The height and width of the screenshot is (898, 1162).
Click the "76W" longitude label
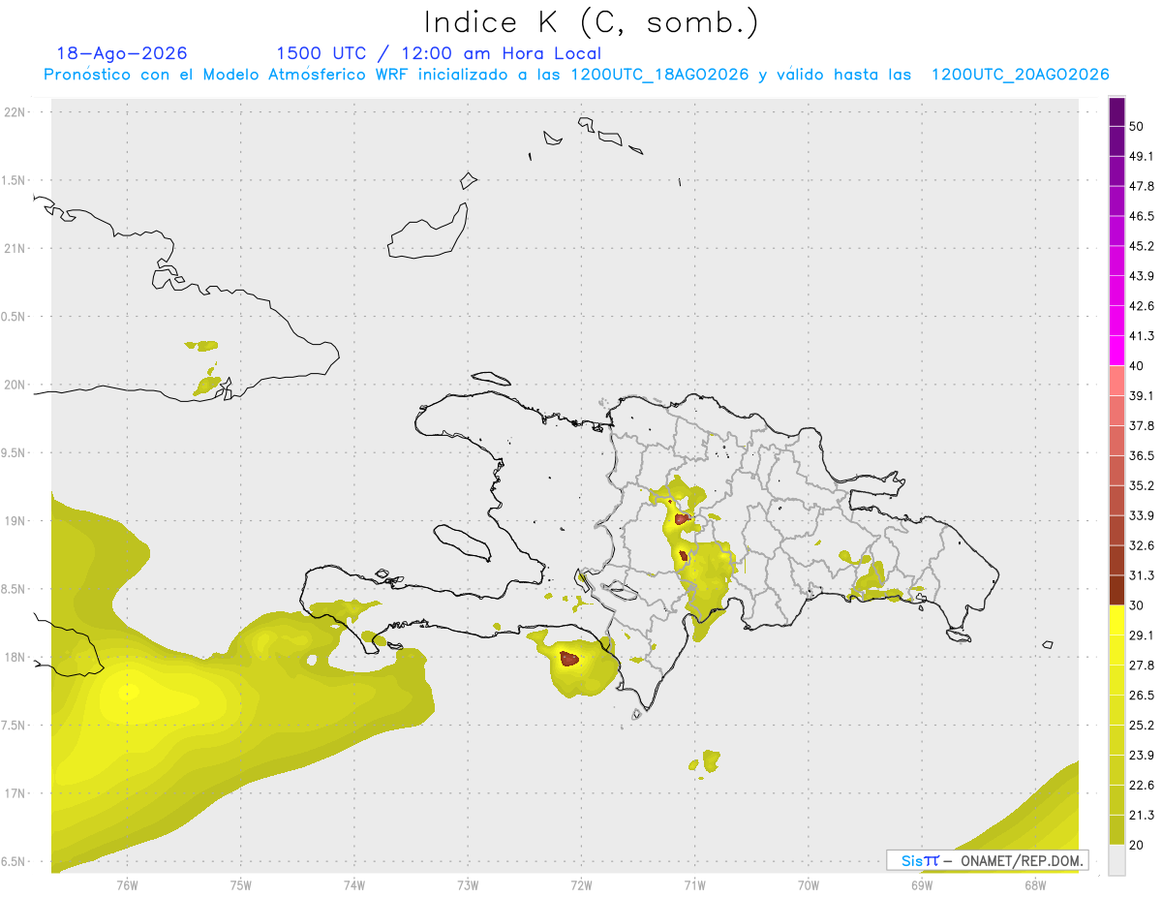(x=127, y=885)
